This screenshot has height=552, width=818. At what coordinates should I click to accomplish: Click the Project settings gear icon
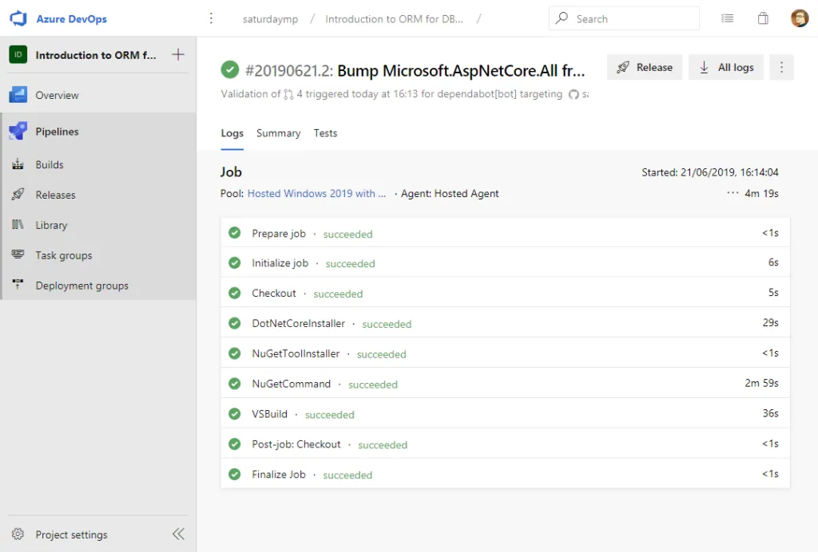[x=18, y=534]
